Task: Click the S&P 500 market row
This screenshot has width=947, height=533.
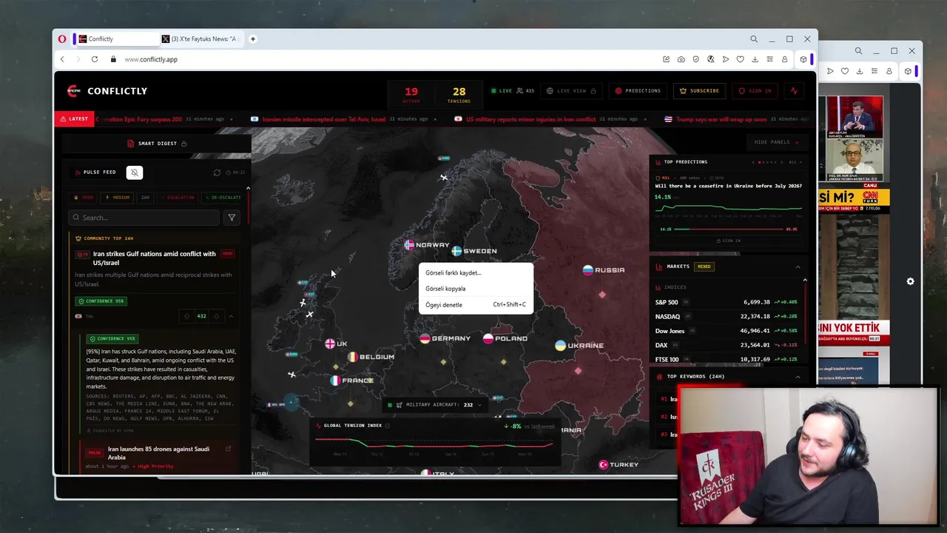Action: point(726,302)
